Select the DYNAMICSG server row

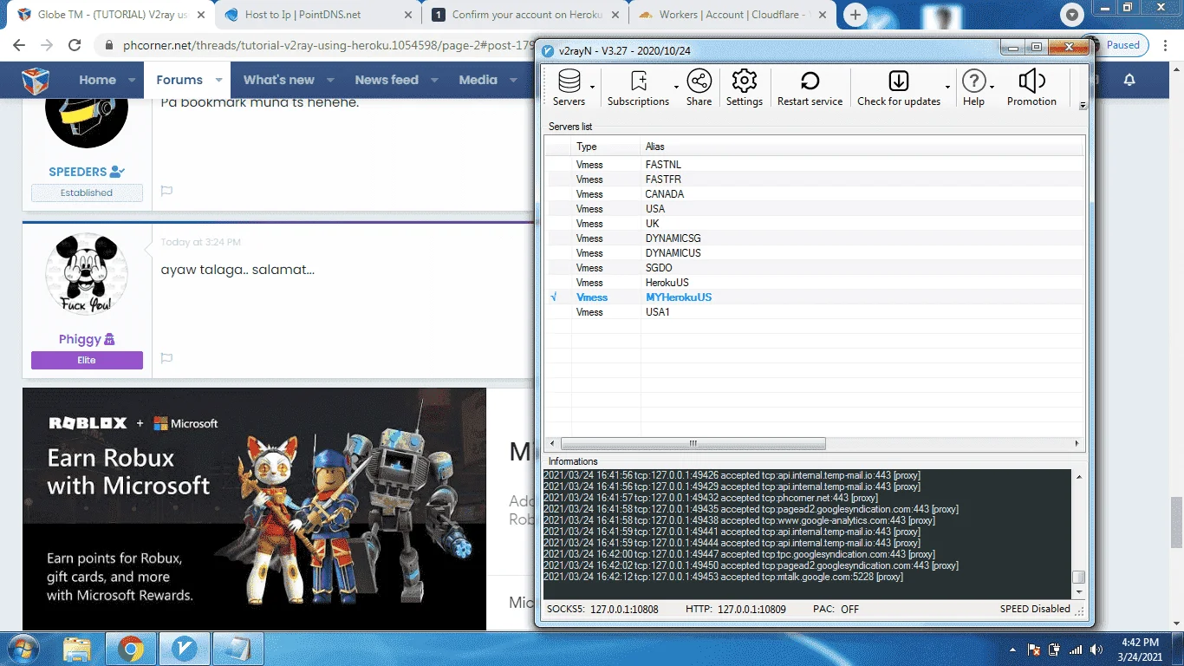pos(815,238)
